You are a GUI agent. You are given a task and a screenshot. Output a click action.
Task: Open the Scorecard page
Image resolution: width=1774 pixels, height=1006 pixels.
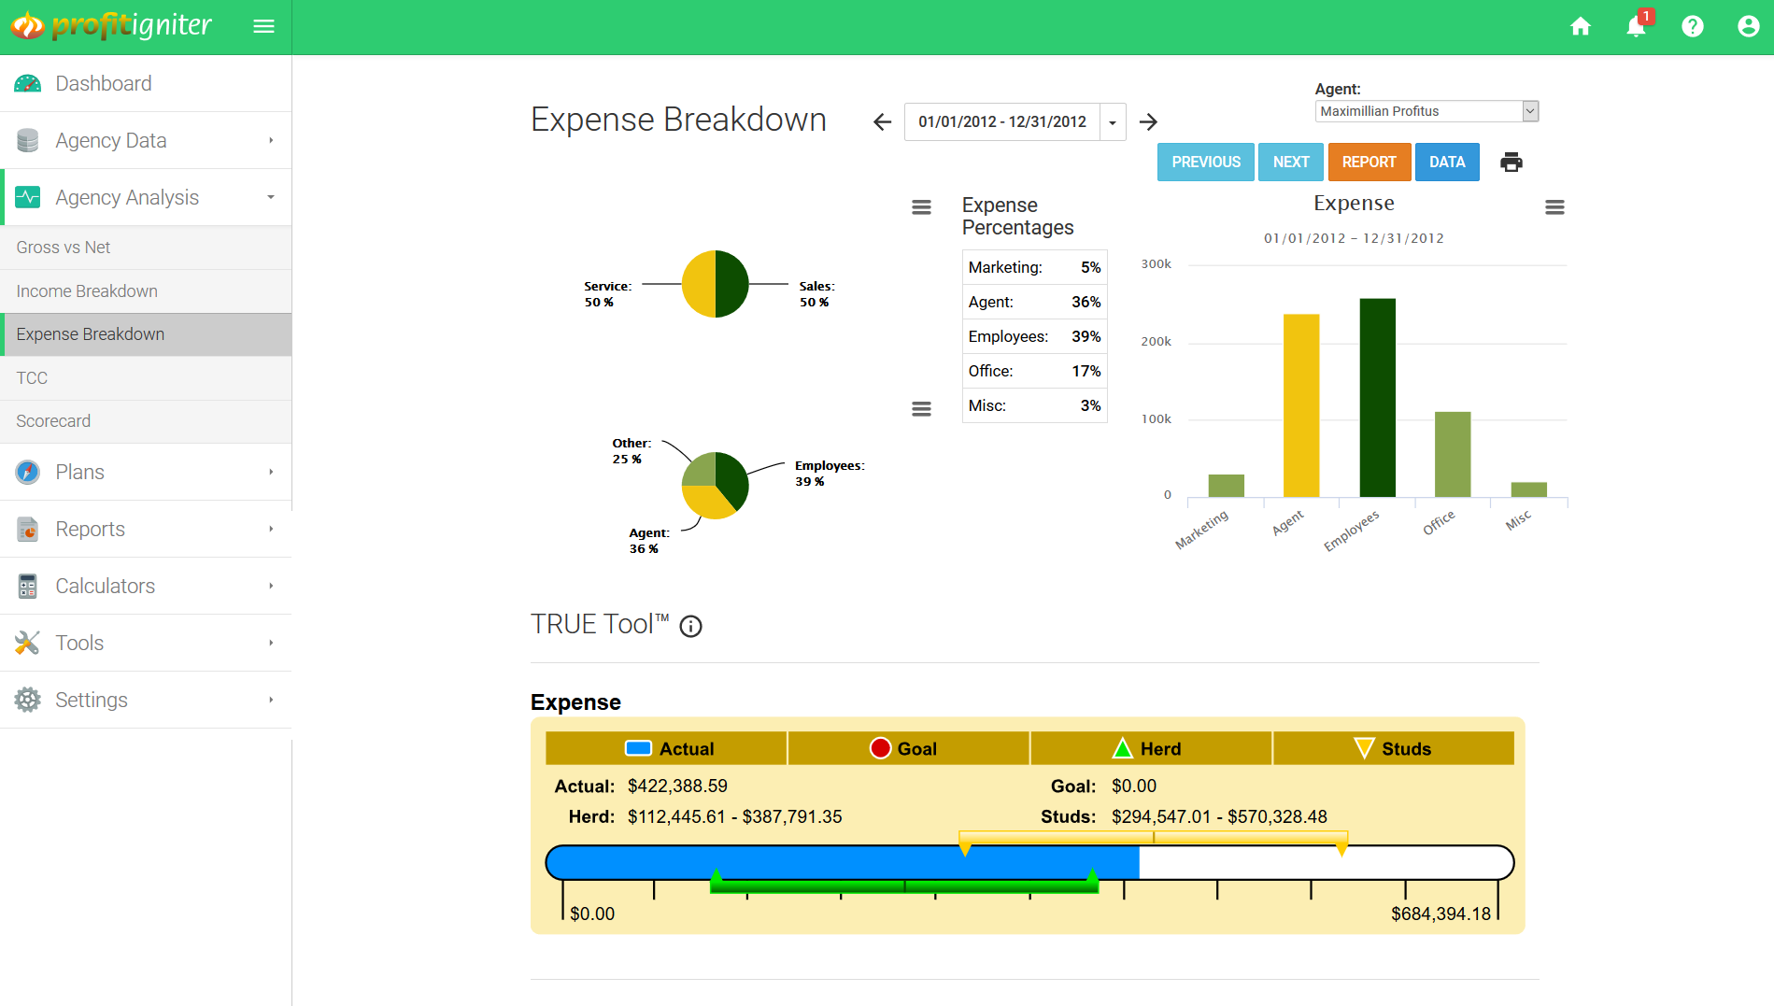pos(53,421)
